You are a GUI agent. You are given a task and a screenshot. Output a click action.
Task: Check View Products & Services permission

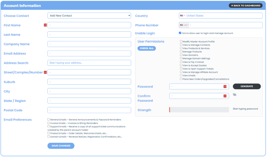(181, 48)
